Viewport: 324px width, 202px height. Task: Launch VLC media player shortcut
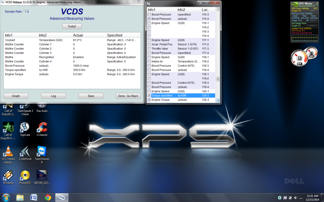click(x=8, y=155)
